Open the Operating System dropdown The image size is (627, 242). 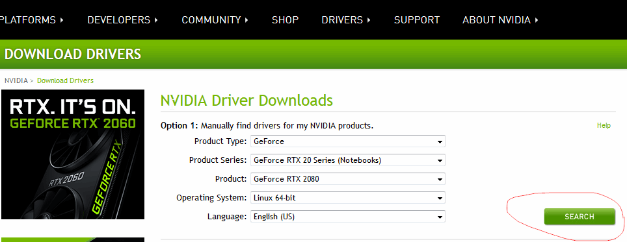coord(348,198)
